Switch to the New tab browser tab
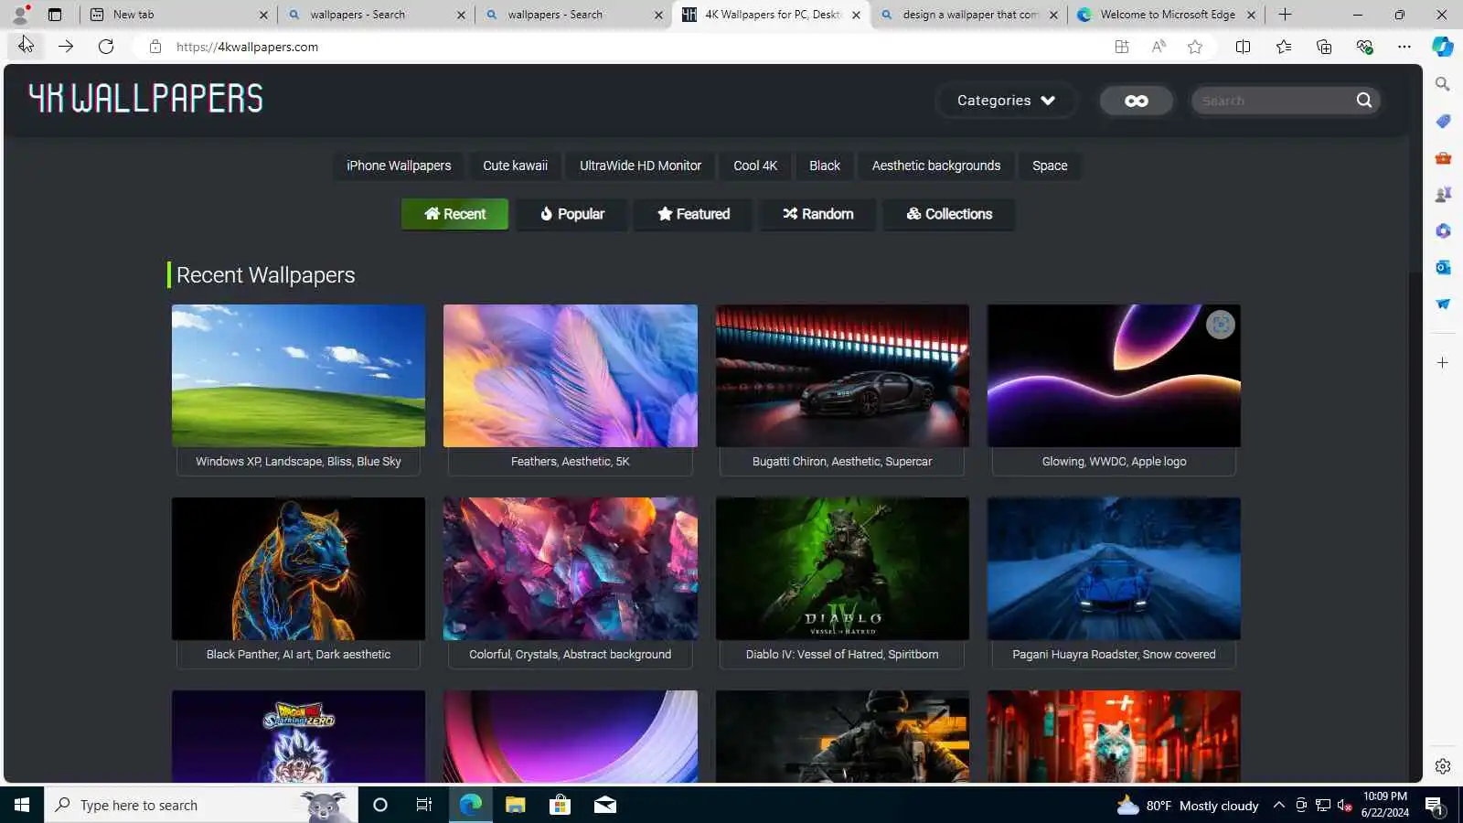Viewport: 1463px width, 823px height. point(177,15)
